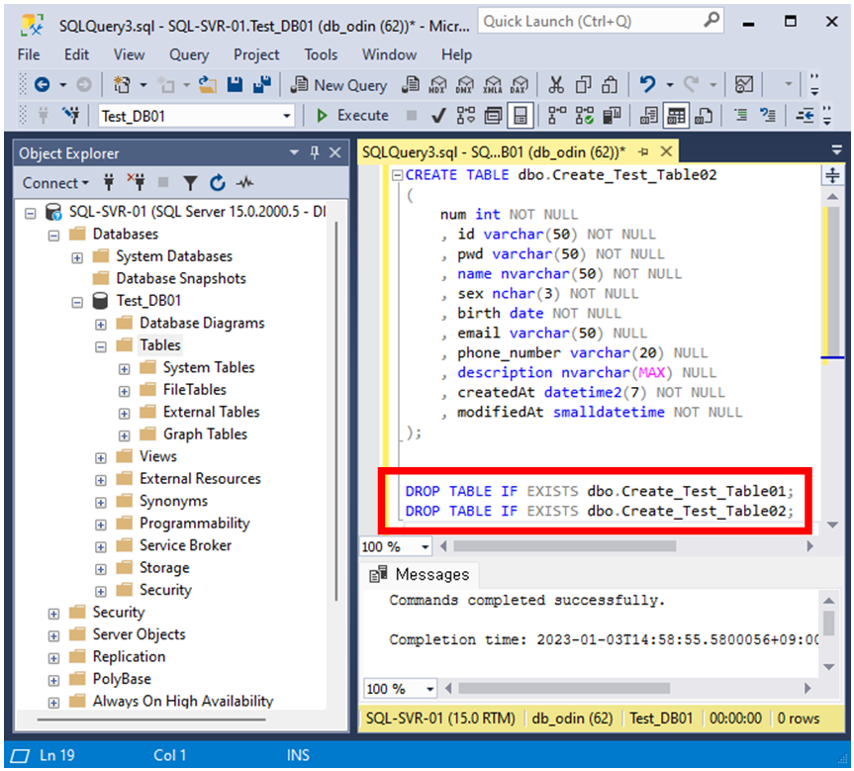The height and width of the screenshot is (771, 854).
Task: Toggle Include Live Query Statistics
Action: point(585,116)
